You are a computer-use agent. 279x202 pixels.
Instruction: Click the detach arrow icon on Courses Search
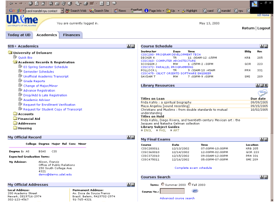(x=262, y=177)
